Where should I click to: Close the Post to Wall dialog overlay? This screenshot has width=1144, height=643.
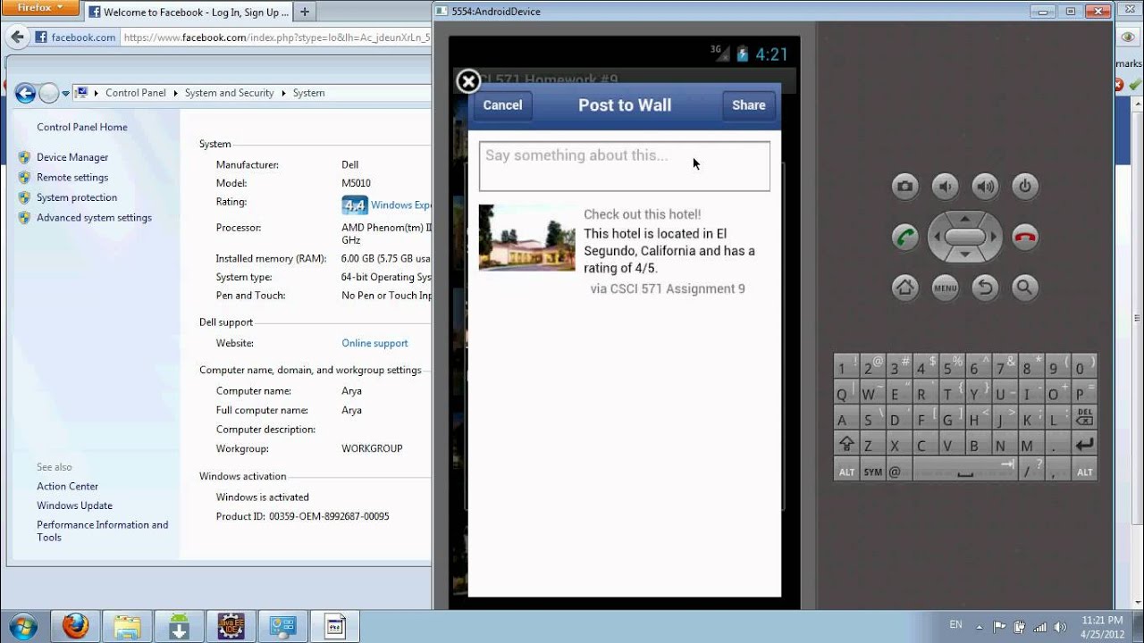(x=468, y=82)
